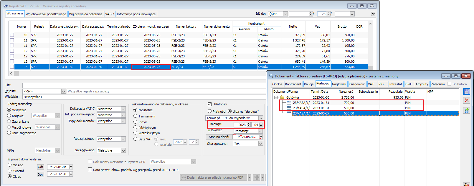Select the Tym samym period option
This screenshot has height=186, width=474.
point(136,116)
